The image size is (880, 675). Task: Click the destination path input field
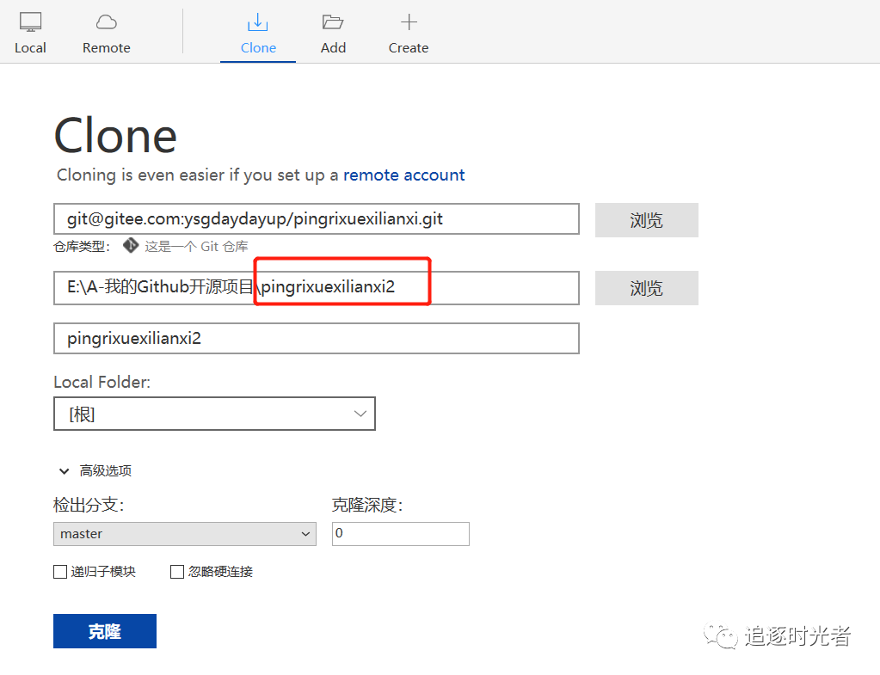pos(317,288)
